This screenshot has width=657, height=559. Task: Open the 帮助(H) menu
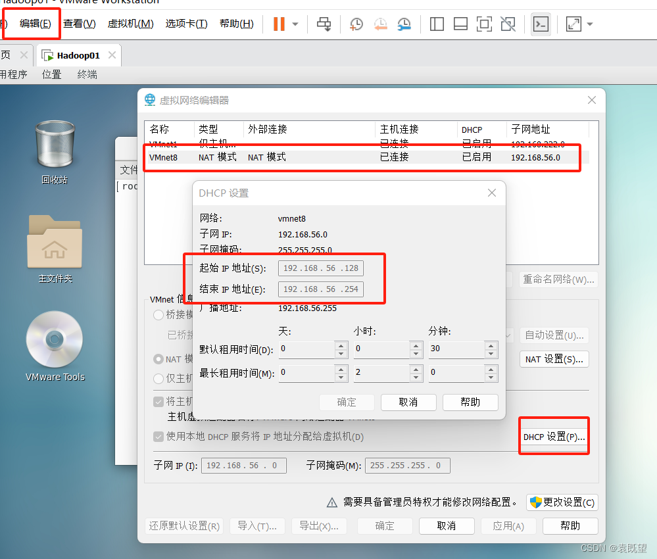click(x=236, y=24)
